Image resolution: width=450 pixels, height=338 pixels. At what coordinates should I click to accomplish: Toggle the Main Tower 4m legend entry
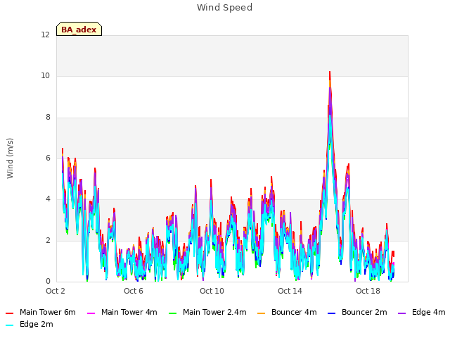[122, 312]
